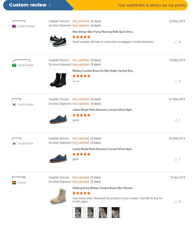195x241 pixels.
Task: Click thumbs-up on the Saudi Arabia review
Action: (176, 81)
